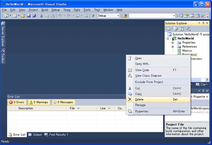Viewport: 212px width, 145px height.
Task: Start debugging with the green play icon
Action: point(93,16)
